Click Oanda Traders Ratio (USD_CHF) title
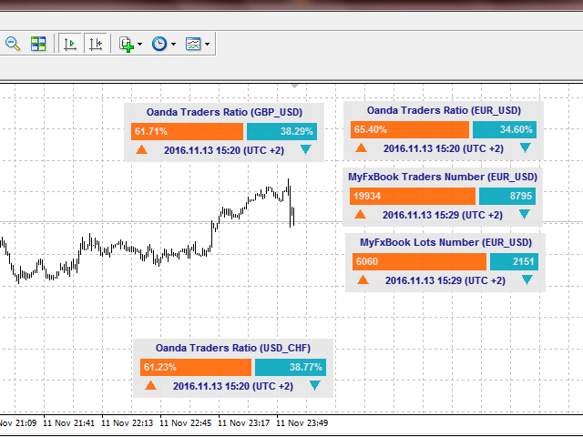 (x=233, y=348)
